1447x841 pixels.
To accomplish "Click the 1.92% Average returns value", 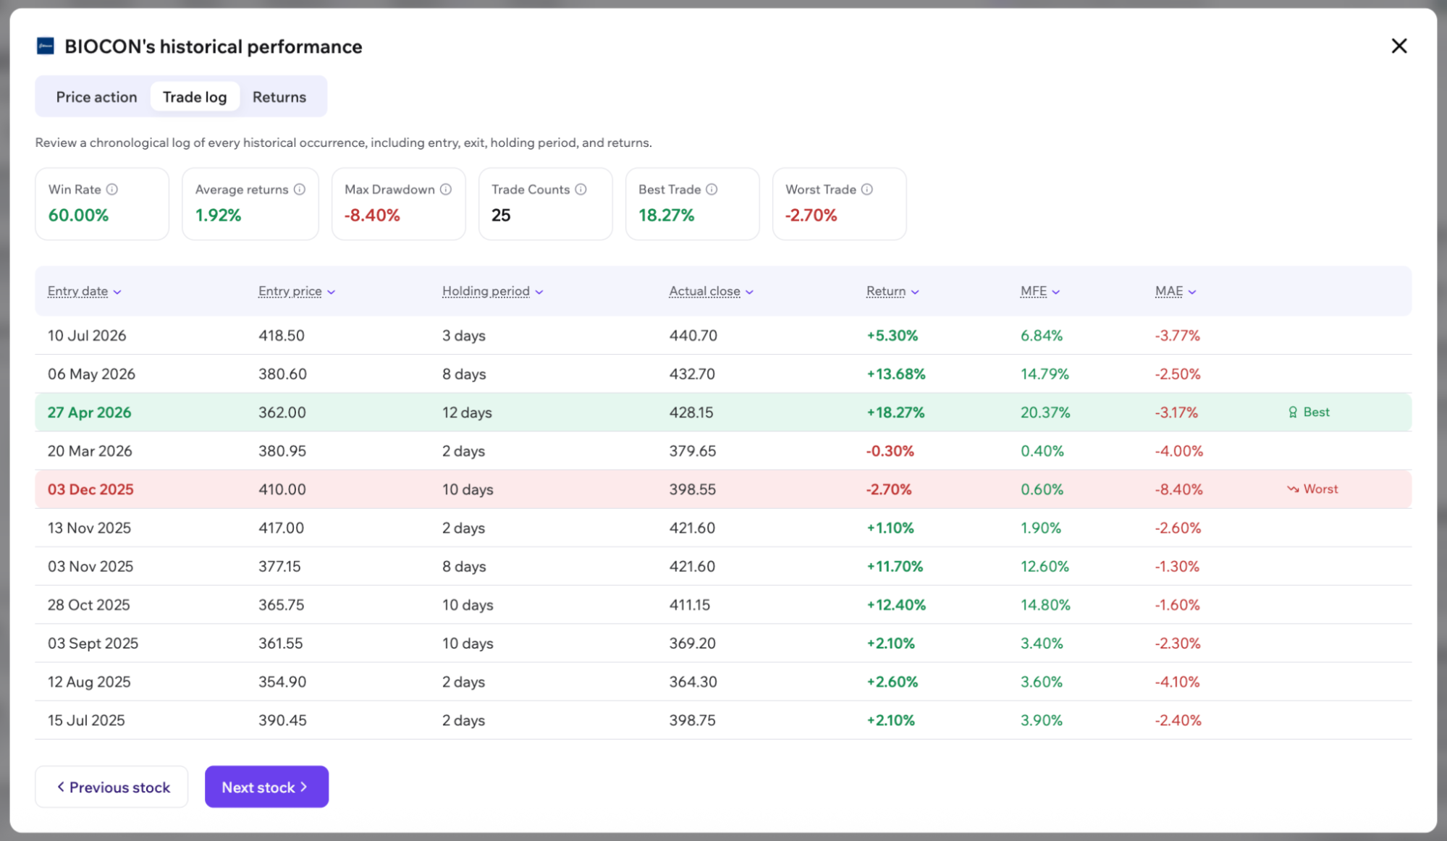I will pyautogui.click(x=218, y=215).
